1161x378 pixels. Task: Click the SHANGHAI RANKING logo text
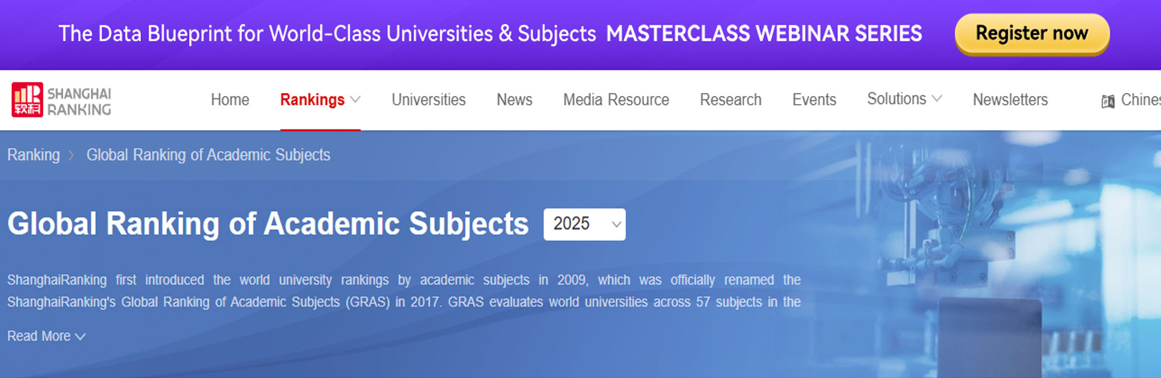[79, 102]
